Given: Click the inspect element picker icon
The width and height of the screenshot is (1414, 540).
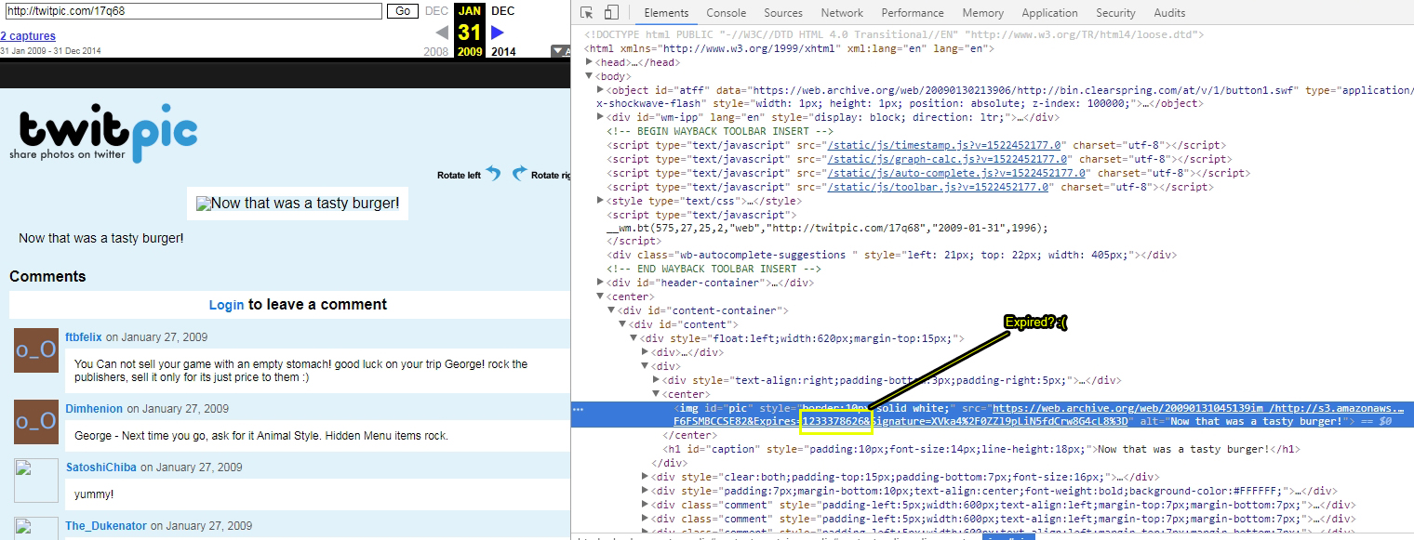Looking at the screenshot, I should tap(587, 13).
